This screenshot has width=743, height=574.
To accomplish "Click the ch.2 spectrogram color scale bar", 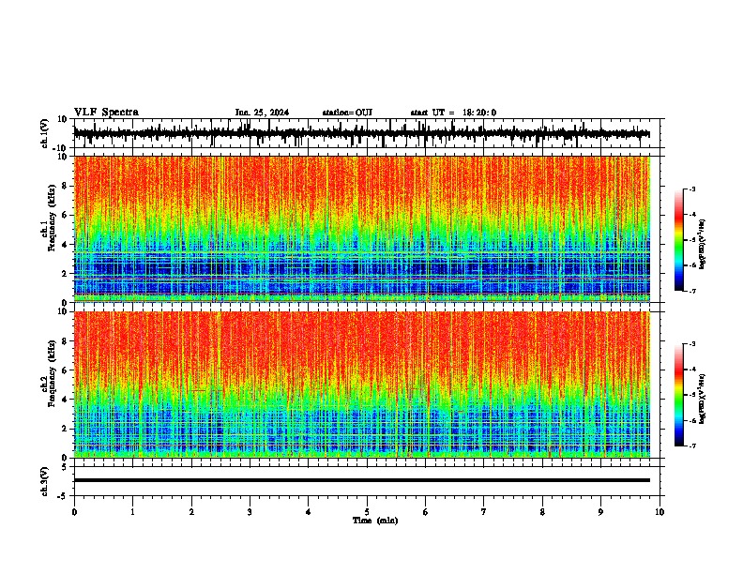I will coord(679,395).
